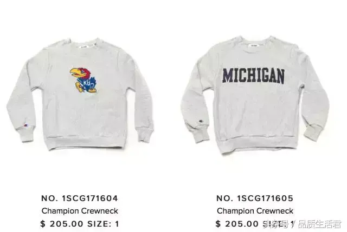Select product number NO. 1SCG171604

point(80,198)
